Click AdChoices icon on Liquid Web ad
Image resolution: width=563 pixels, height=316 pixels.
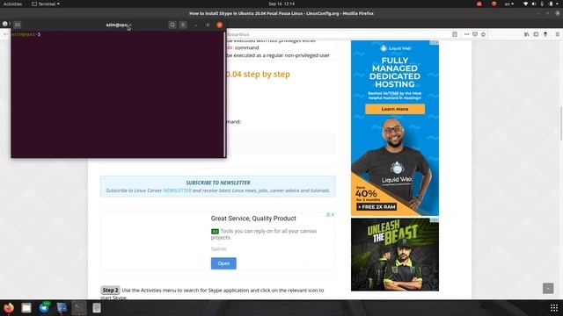(435, 42)
